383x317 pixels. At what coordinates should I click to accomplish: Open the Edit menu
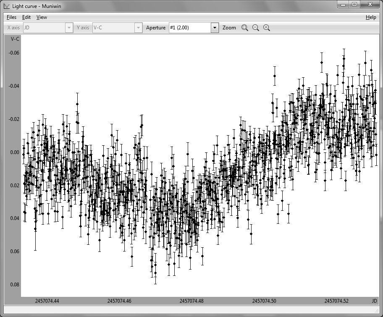tap(26, 17)
